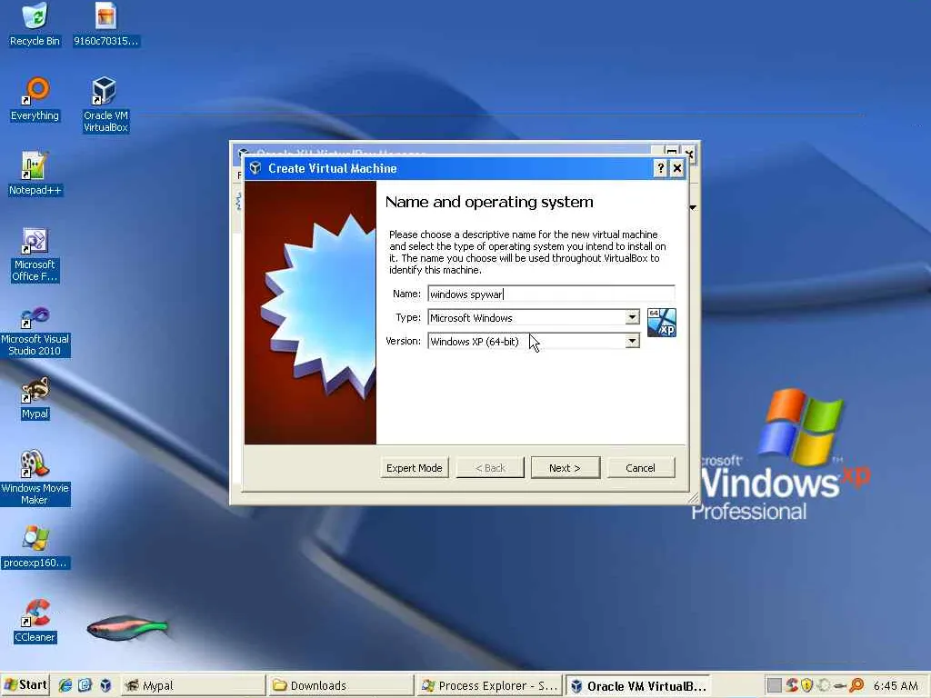Image resolution: width=931 pixels, height=698 pixels.
Task: Click the VirtualBox cube in the dialog title bar
Action: 255,168
